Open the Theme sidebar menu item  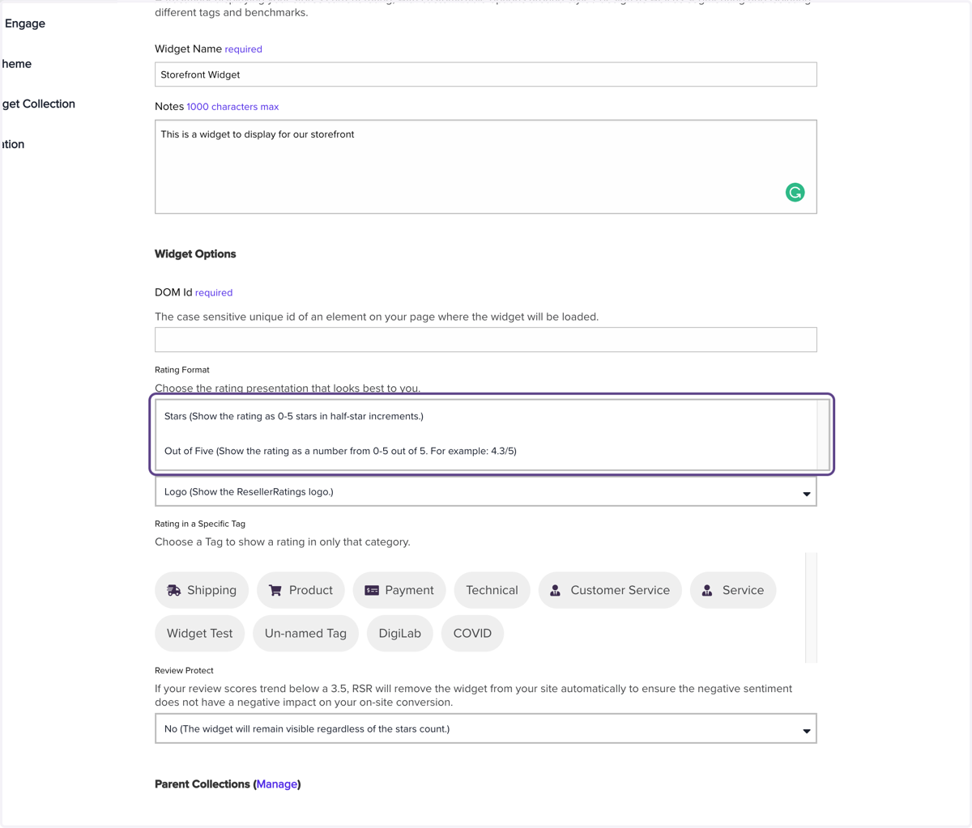16,64
